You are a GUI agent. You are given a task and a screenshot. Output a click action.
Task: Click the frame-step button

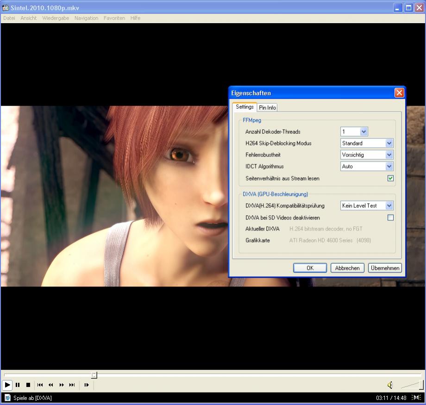[x=87, y=385]
